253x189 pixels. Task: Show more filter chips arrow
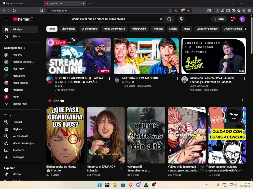(x=245, y=29)
